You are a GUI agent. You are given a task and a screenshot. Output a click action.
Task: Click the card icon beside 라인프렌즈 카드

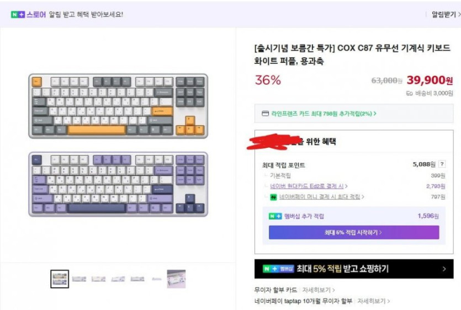click(x=266, y=114)
